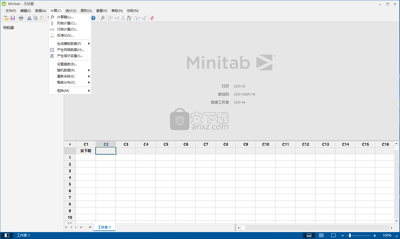Click the C2 column name cell
The width and height of the screenshot is (400, 239).
click(x=106, y=151)
